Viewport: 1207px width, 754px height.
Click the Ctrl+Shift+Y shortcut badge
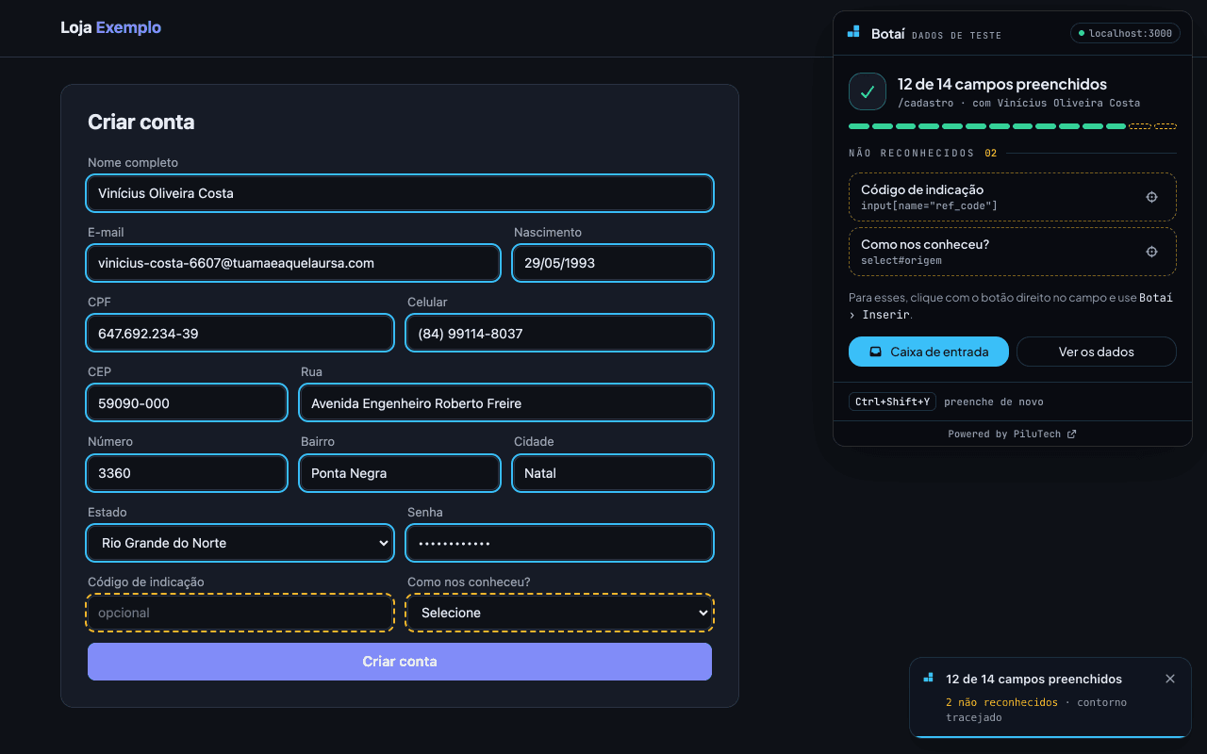892,402
